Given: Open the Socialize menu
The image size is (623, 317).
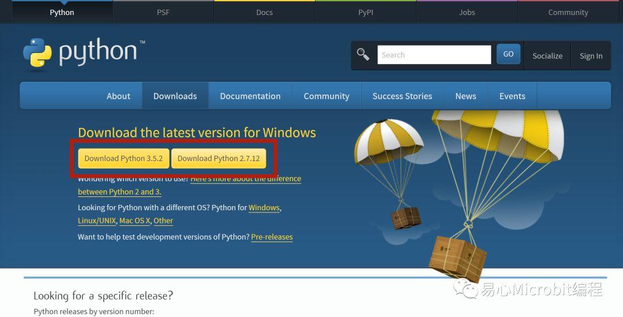Looking at the screenshot, I should pos(547,55).
